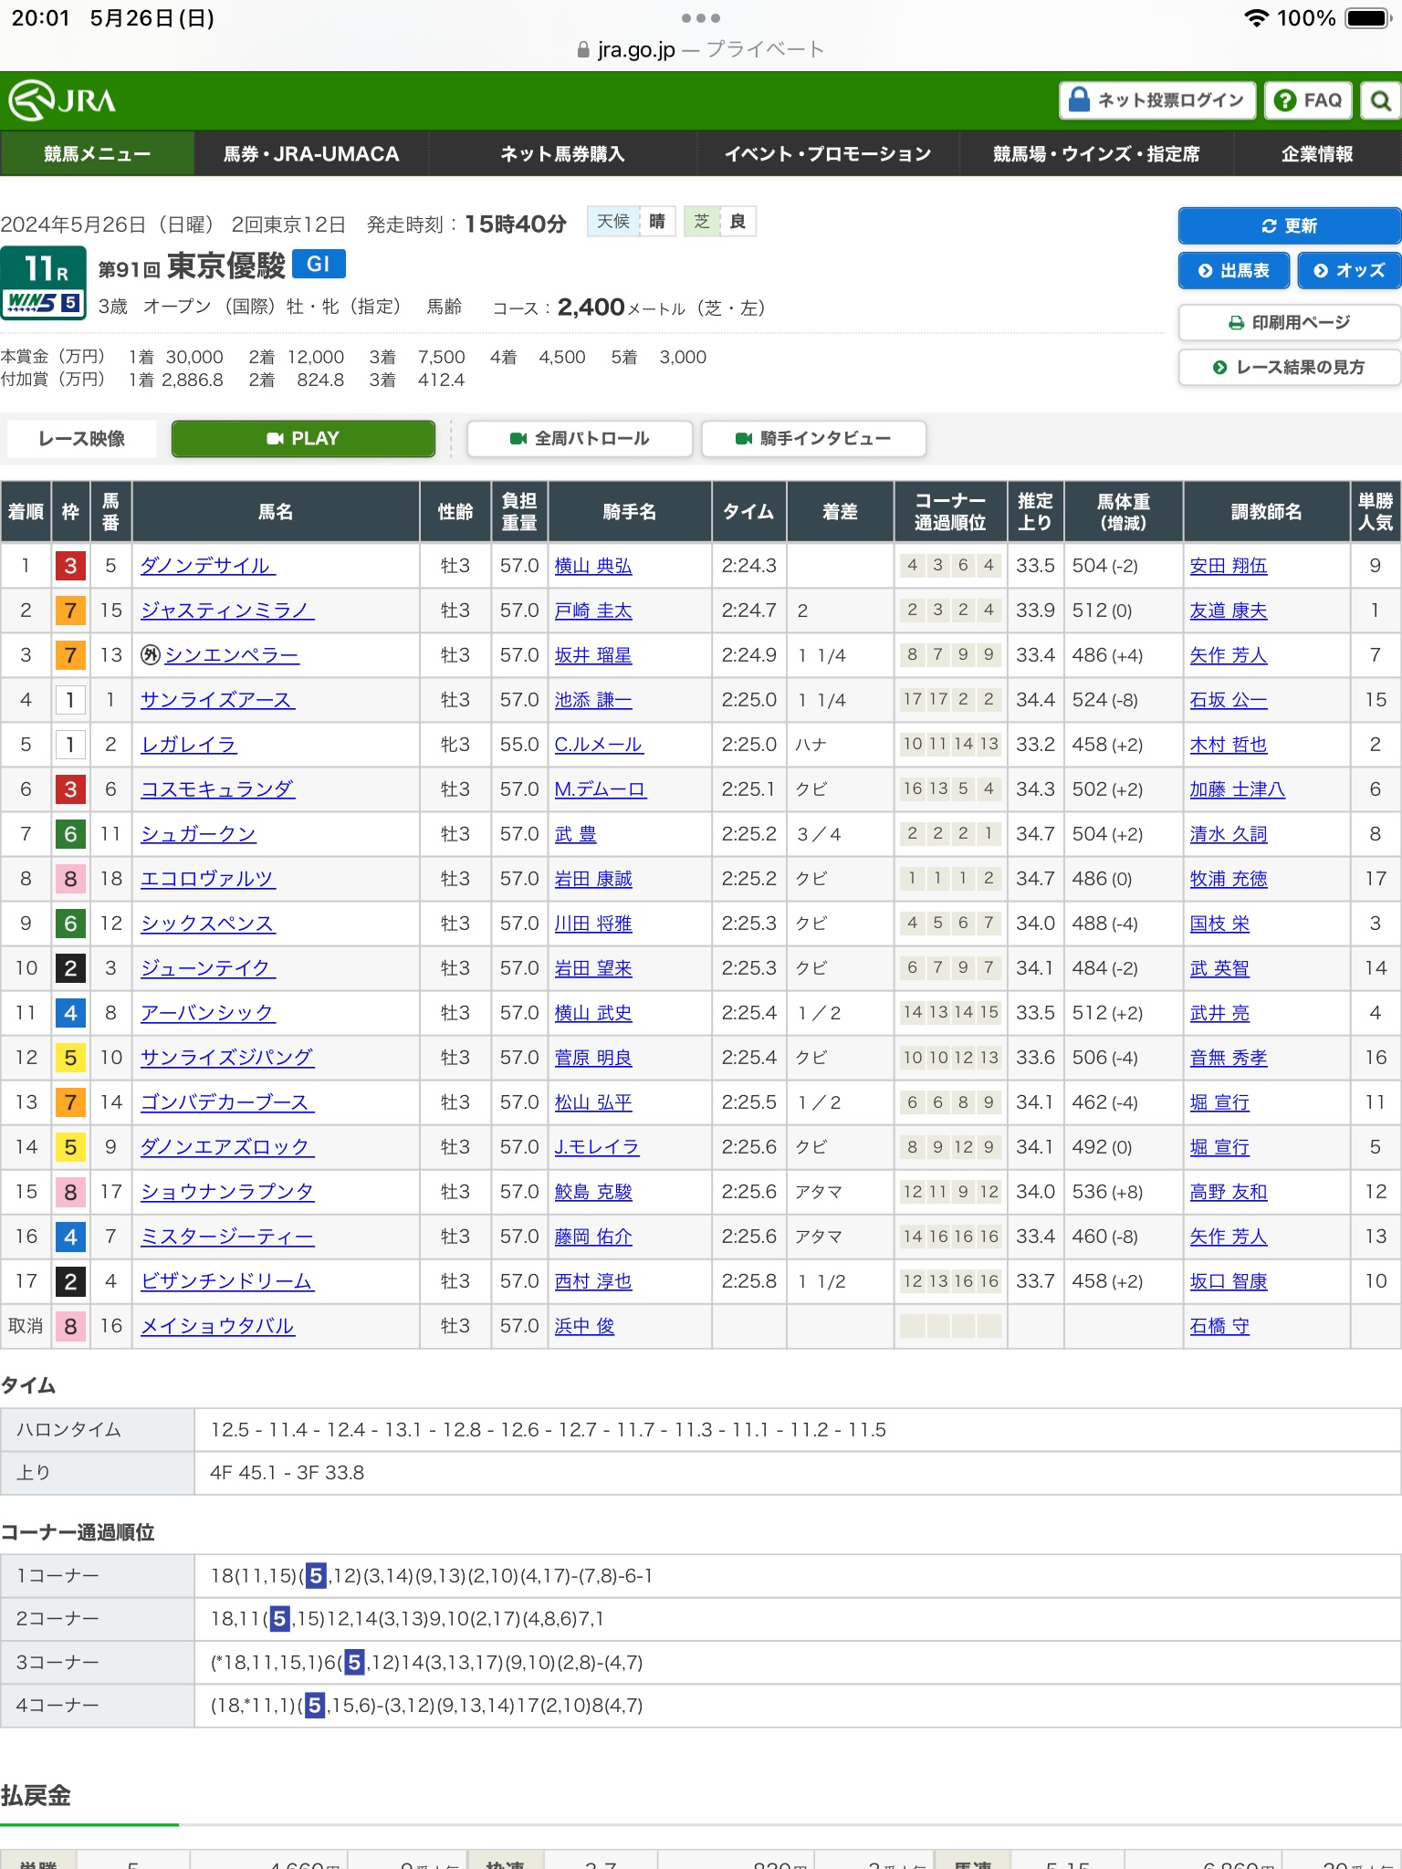Tap the three-dot multitasking indicator
Image resolution: width=1402 pixels, height=1869 pixels.
[701, 18]
